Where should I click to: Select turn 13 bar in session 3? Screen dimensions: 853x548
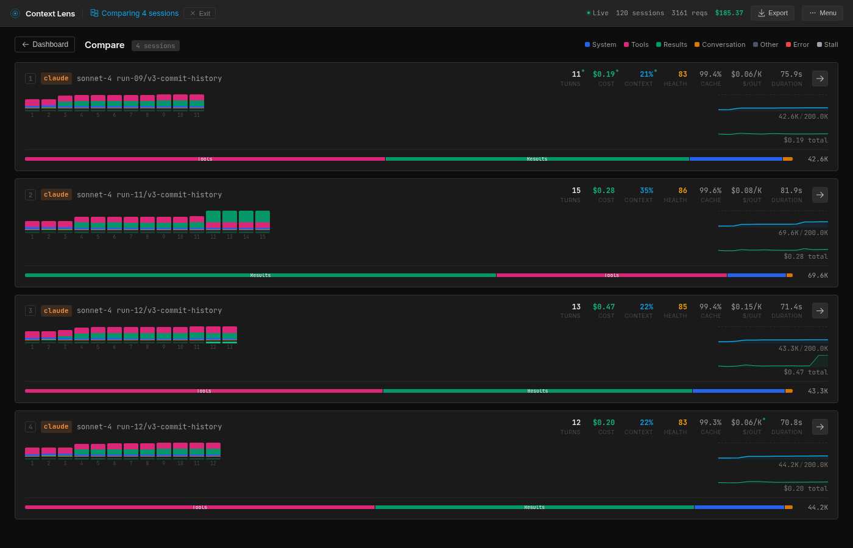pos(230,334)
